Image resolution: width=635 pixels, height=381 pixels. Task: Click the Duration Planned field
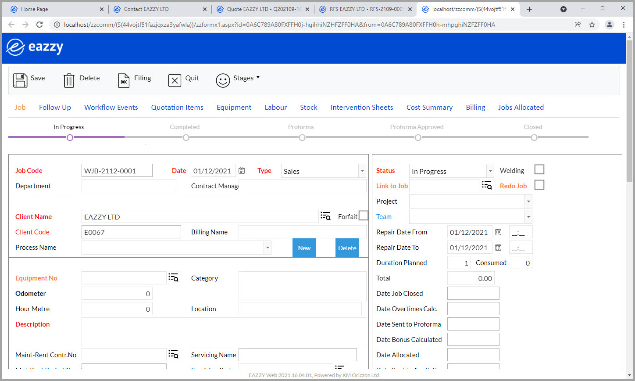[459, 262]
